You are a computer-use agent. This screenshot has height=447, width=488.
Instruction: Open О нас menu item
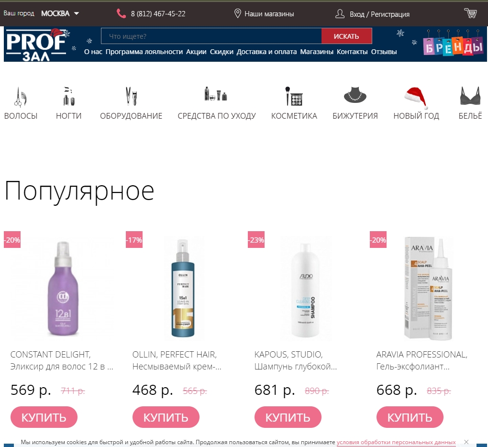click(93, 52)
